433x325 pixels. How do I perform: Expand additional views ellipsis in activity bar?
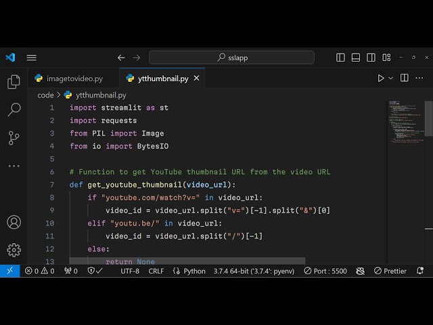tap(14, 166)
